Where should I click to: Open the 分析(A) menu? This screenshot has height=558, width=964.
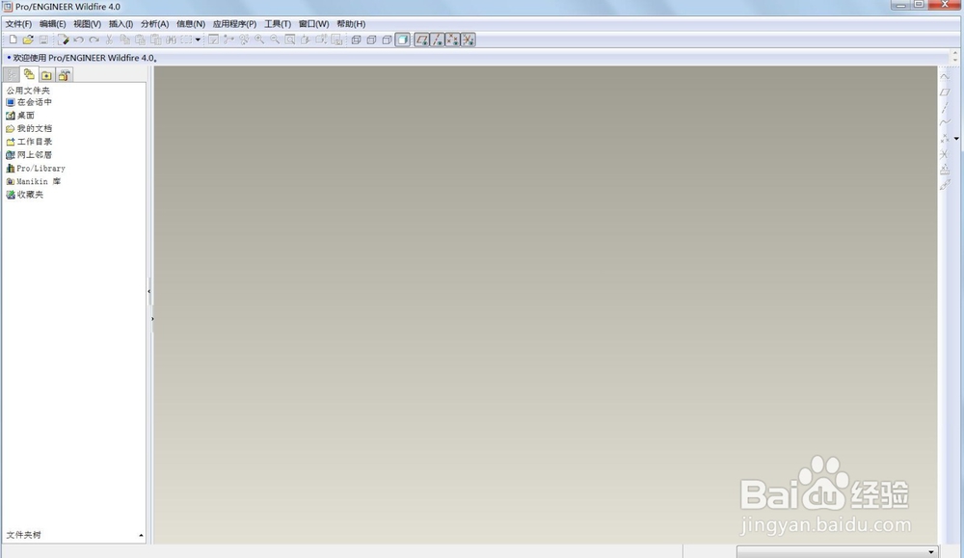tap(154, 24)
